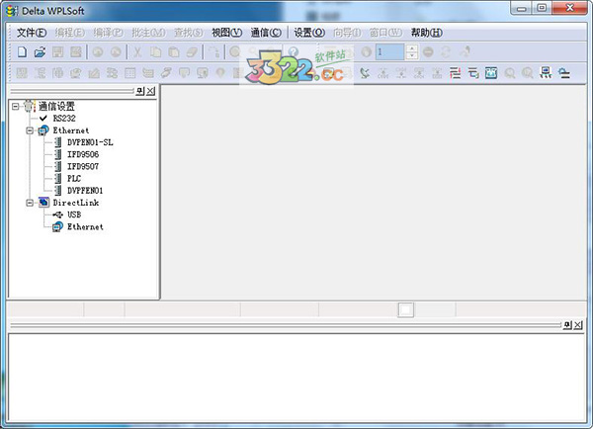Click the station number input field showing 1
Image resolution: width=593 pixels, height=429 pixels.
coord(389,51)
